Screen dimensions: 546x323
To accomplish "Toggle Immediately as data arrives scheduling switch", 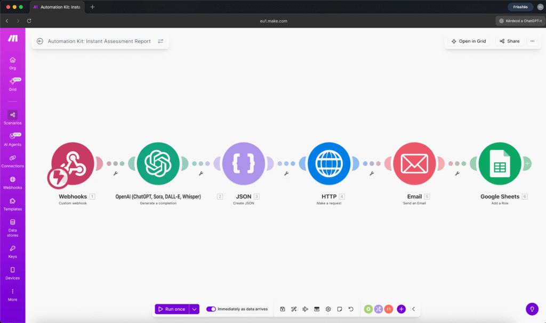I will click(211, 309).
